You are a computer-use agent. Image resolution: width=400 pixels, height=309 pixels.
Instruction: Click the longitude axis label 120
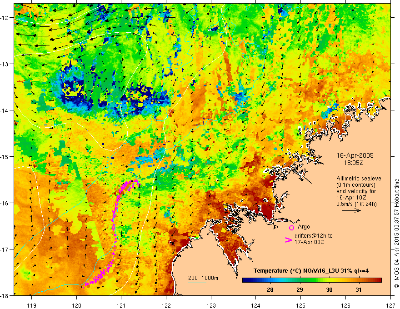[x=76, y=305]
